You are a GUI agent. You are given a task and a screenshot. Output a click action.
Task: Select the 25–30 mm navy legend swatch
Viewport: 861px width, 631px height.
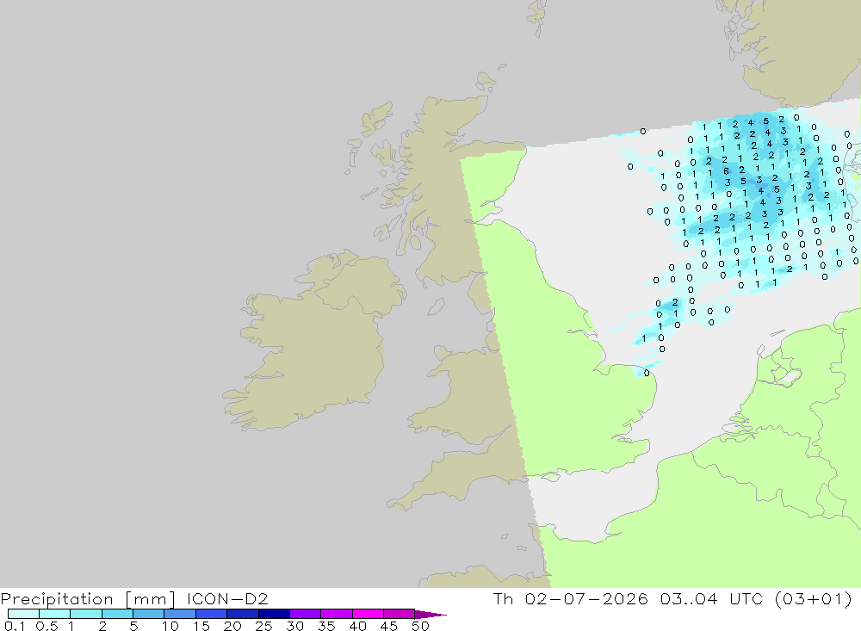click(274, 614)
